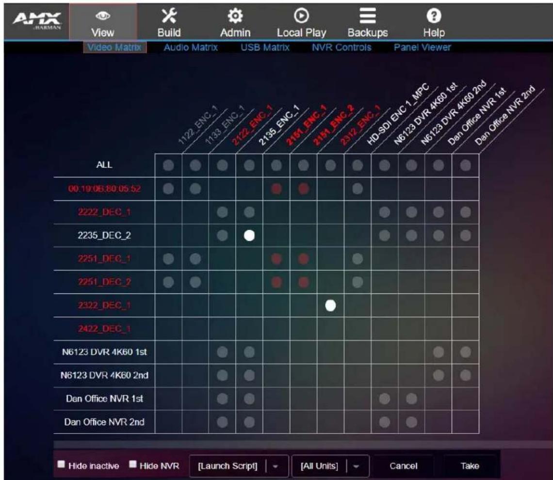Click the 2312_ENC_1 column header
Image resolution: width=553 pixels, height=480 pixels.
click(x=360, y=125)
